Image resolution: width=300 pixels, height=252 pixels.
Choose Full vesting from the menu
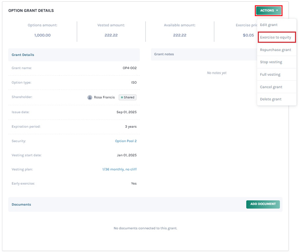[270, 75]
